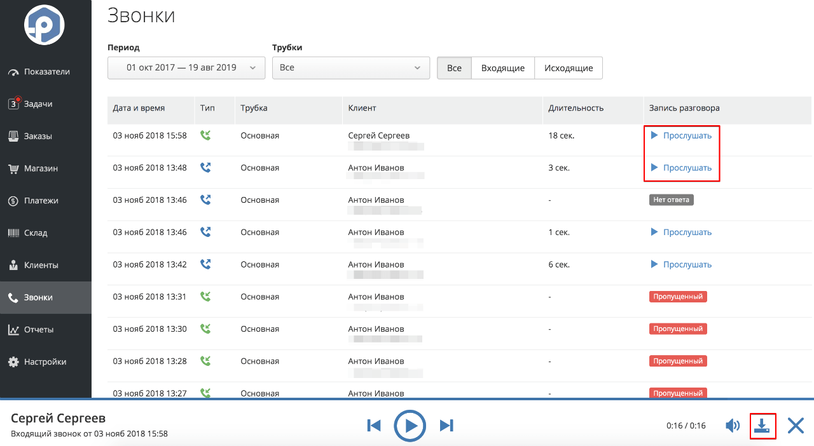Image resolution: width=814 pixels, height=446 pixels.
Task: Expand the Трубки dropdown
Action: (351, 68)
